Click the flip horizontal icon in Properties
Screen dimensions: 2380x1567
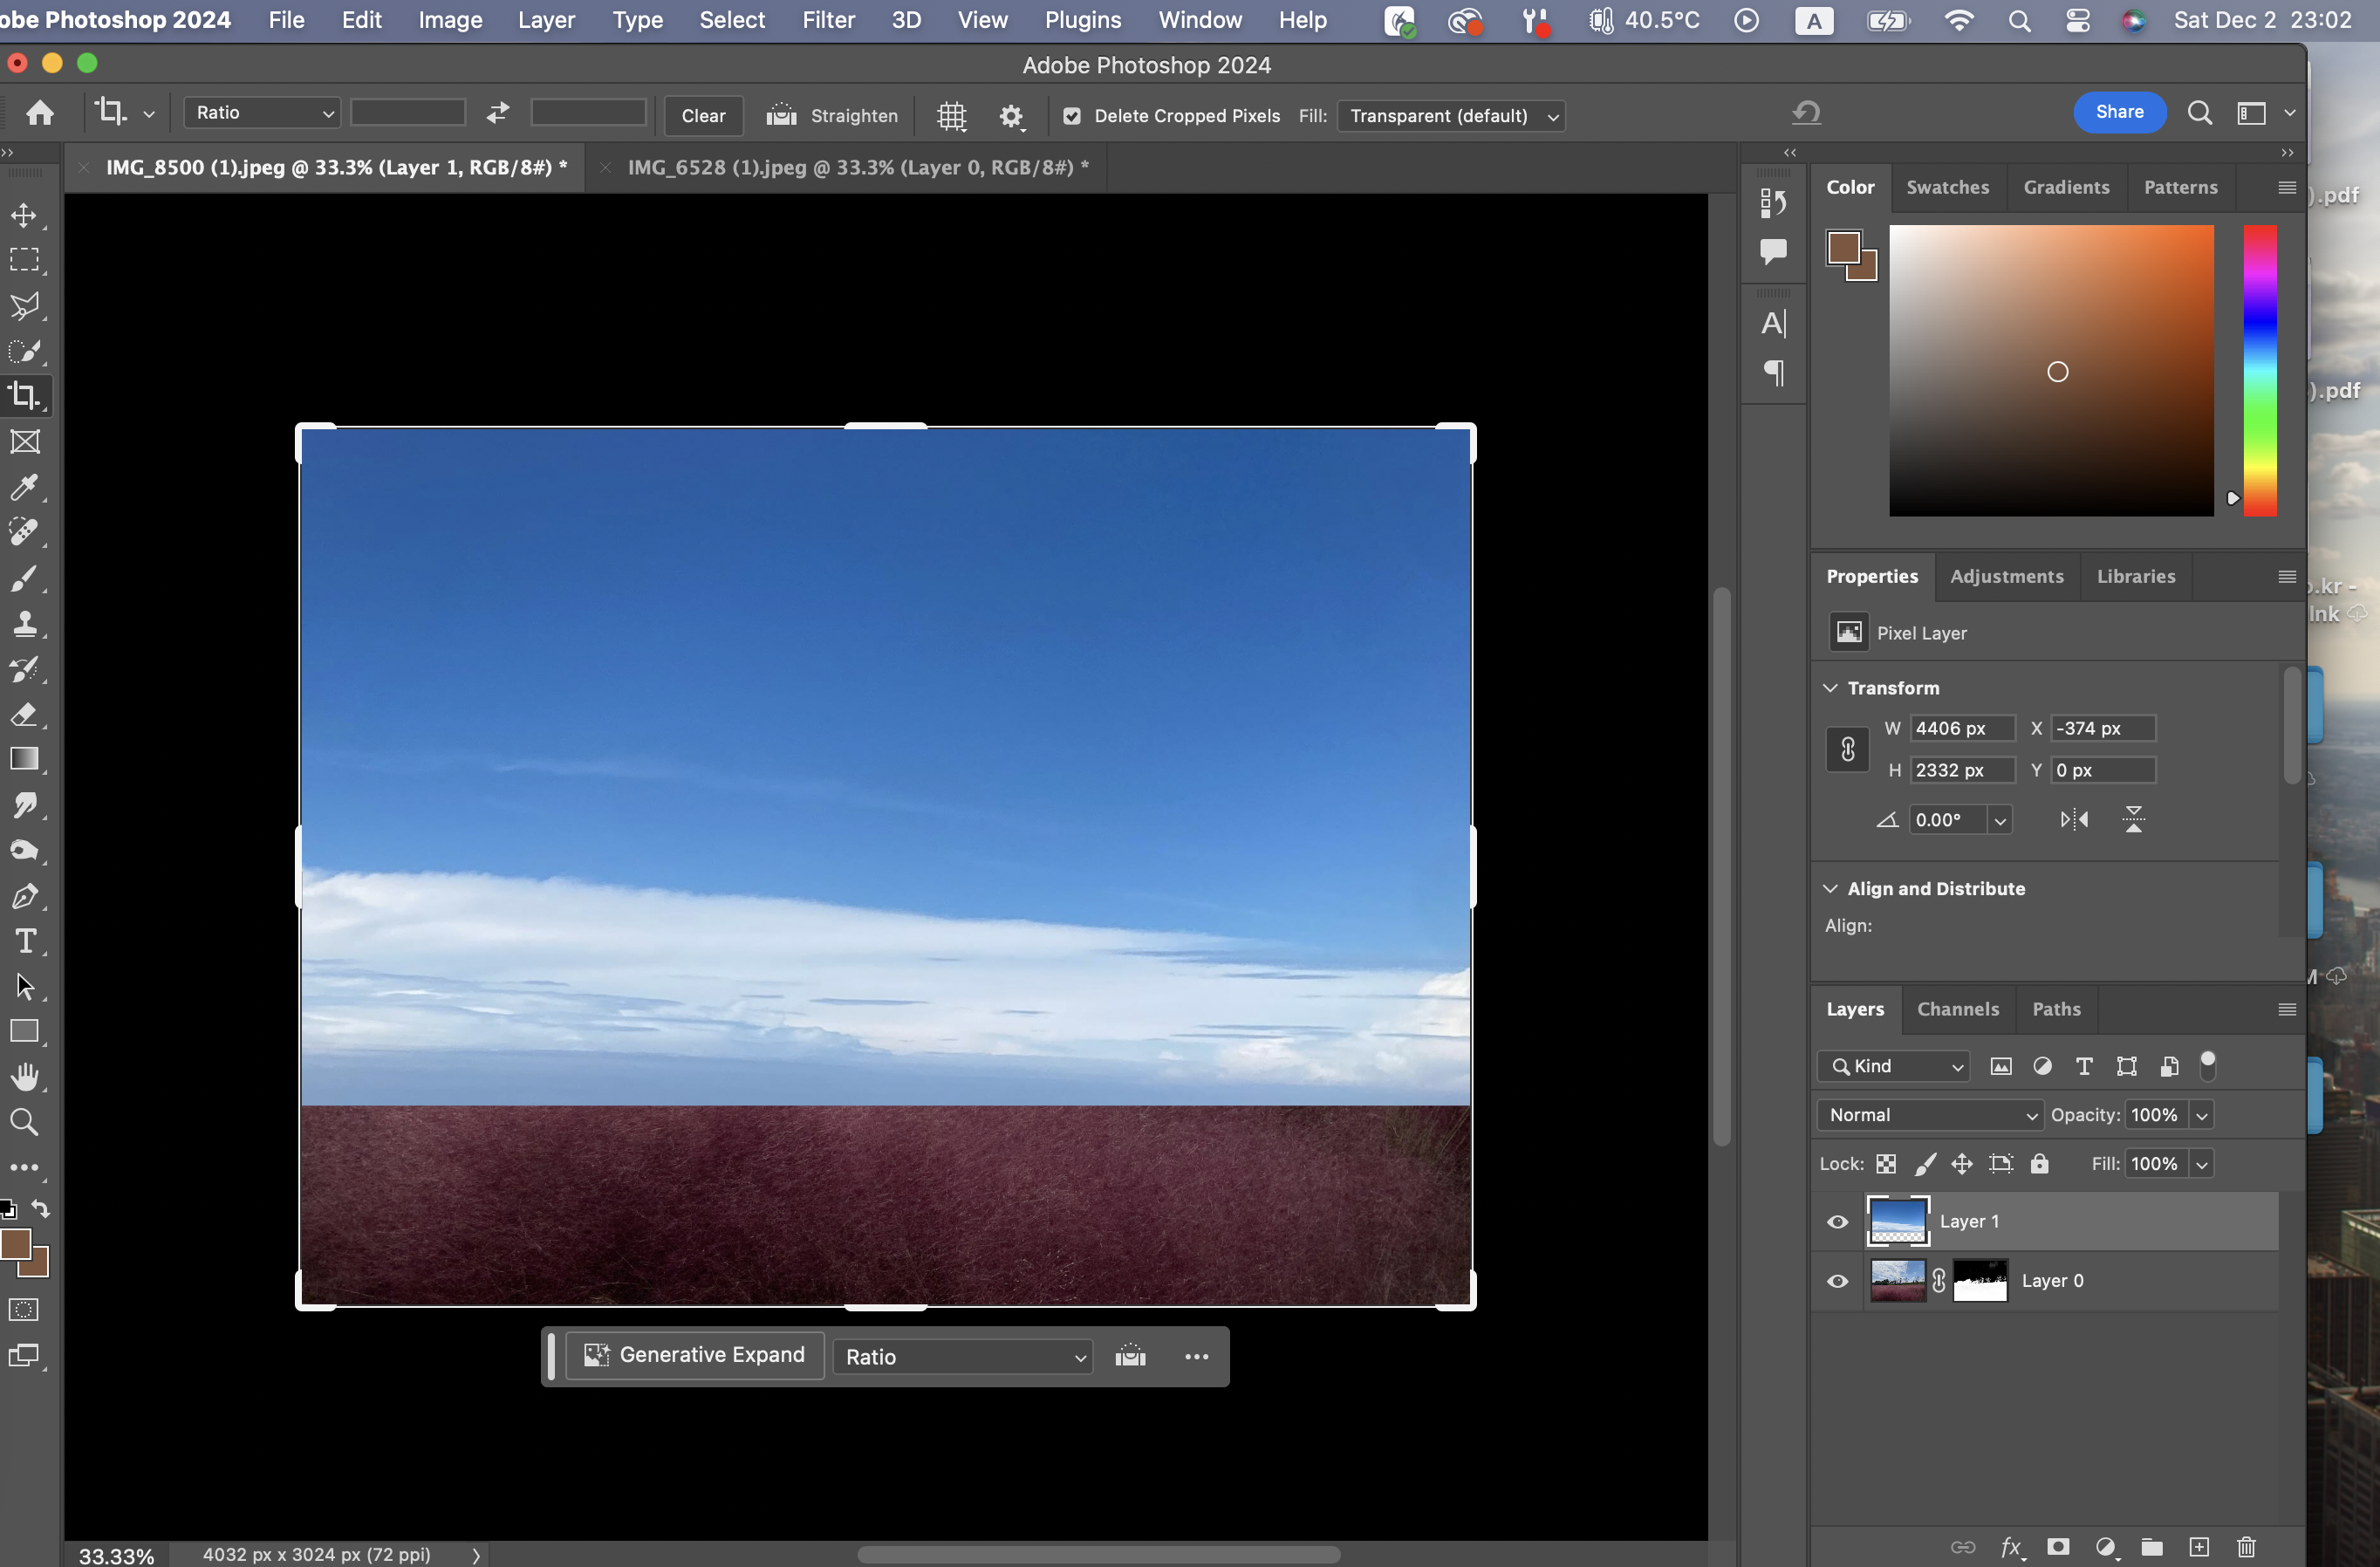pos(2074,820)
